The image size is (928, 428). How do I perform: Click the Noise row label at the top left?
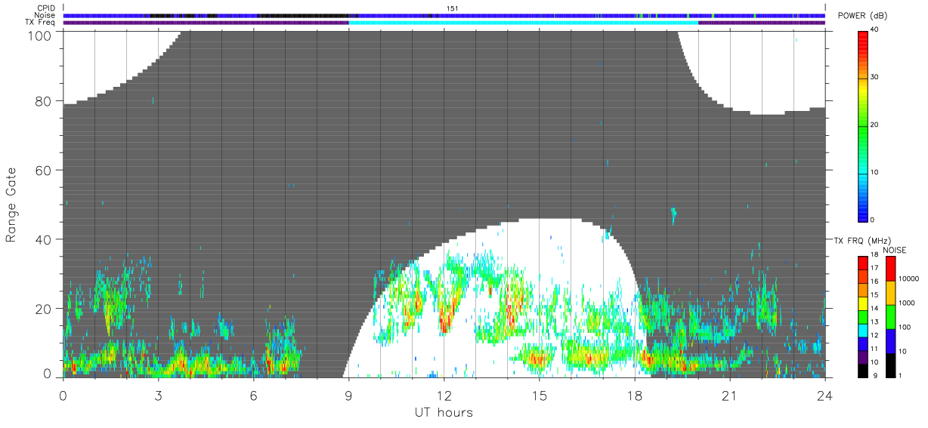click(45, 15)
